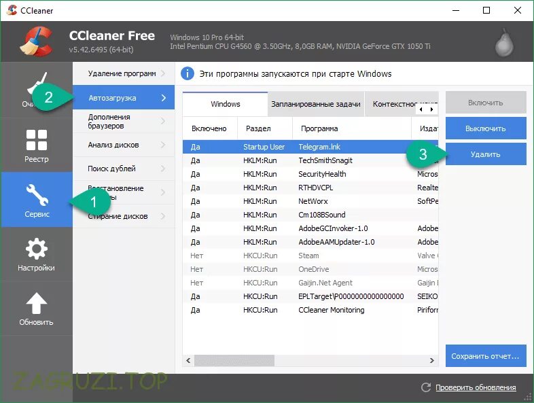Switch to Контекстное меню tab
This screenshot has width=534, height=403.
point(393,104)
